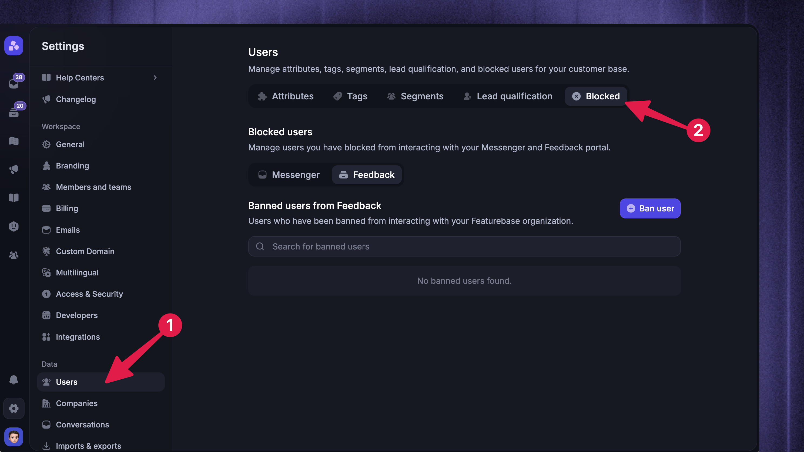Click the Featurebase logo icon
Image resolution: width=804 pixels, height=452 pixels.
click(14, 46)
